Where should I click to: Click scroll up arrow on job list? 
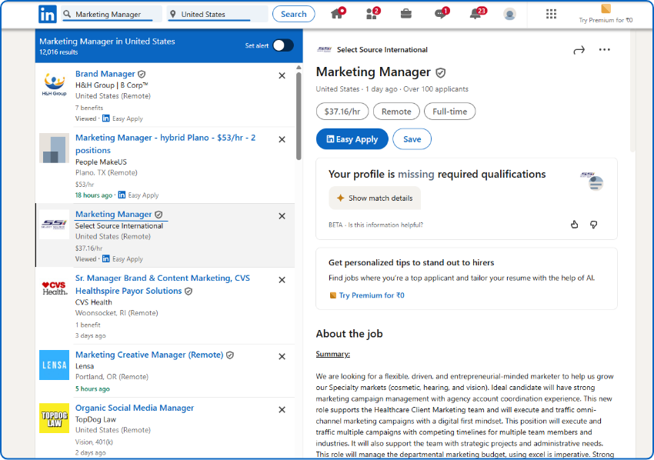click(x=299, y=67)
